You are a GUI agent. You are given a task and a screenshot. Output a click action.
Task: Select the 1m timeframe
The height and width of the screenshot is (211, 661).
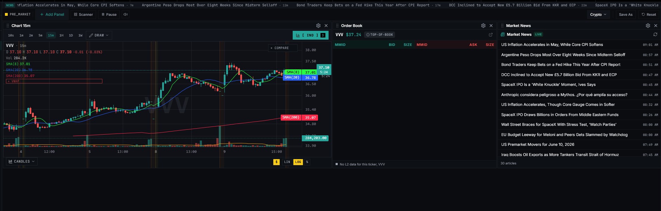(21, 35)
